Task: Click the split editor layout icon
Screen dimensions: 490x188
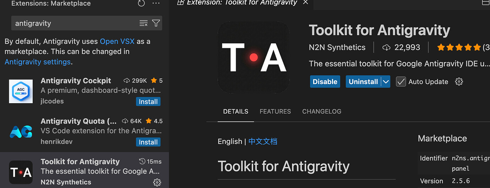Action: pyautogui.click(x=485, y=2)
